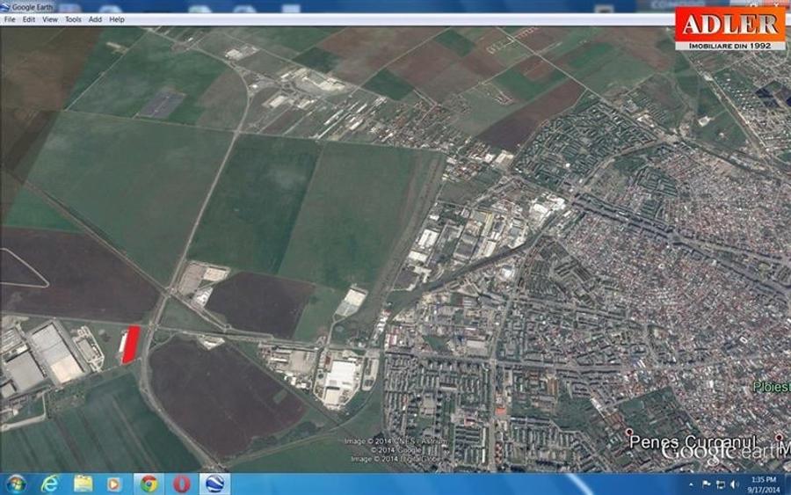Open the network status tray icon
The height and width of the screenshot is (495, 791).
721,484
